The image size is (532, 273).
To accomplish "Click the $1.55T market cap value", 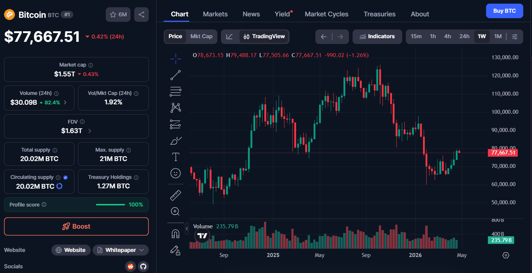I will pyautogui.click(x=65, y=74).
